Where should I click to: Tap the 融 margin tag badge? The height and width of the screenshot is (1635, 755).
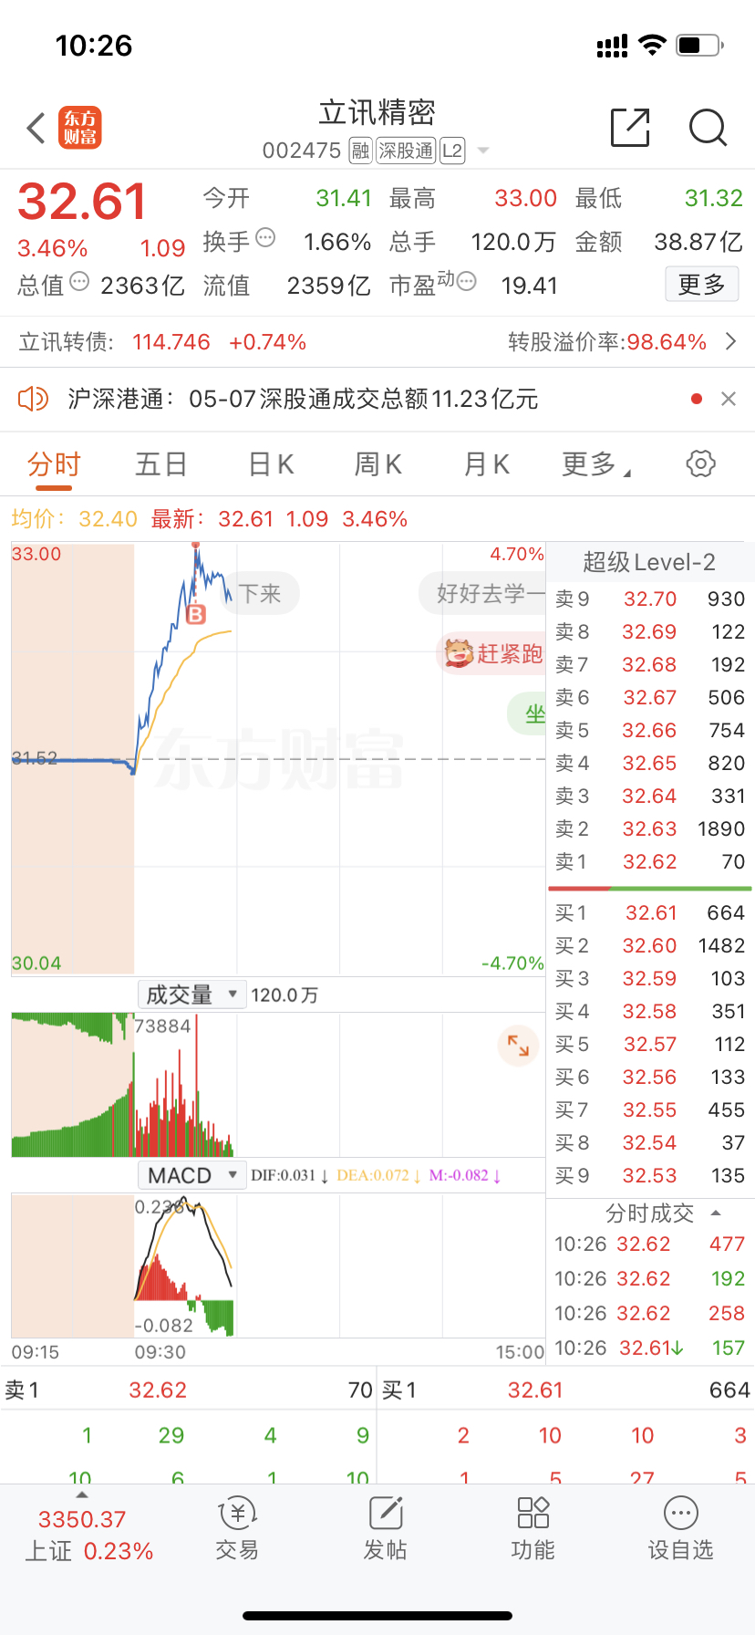(x=360, y=151)
